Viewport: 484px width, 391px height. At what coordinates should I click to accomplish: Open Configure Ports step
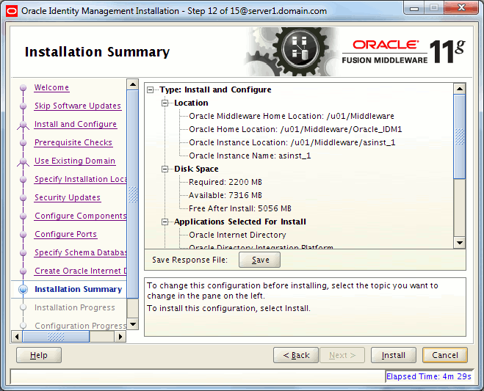point(66,234)
